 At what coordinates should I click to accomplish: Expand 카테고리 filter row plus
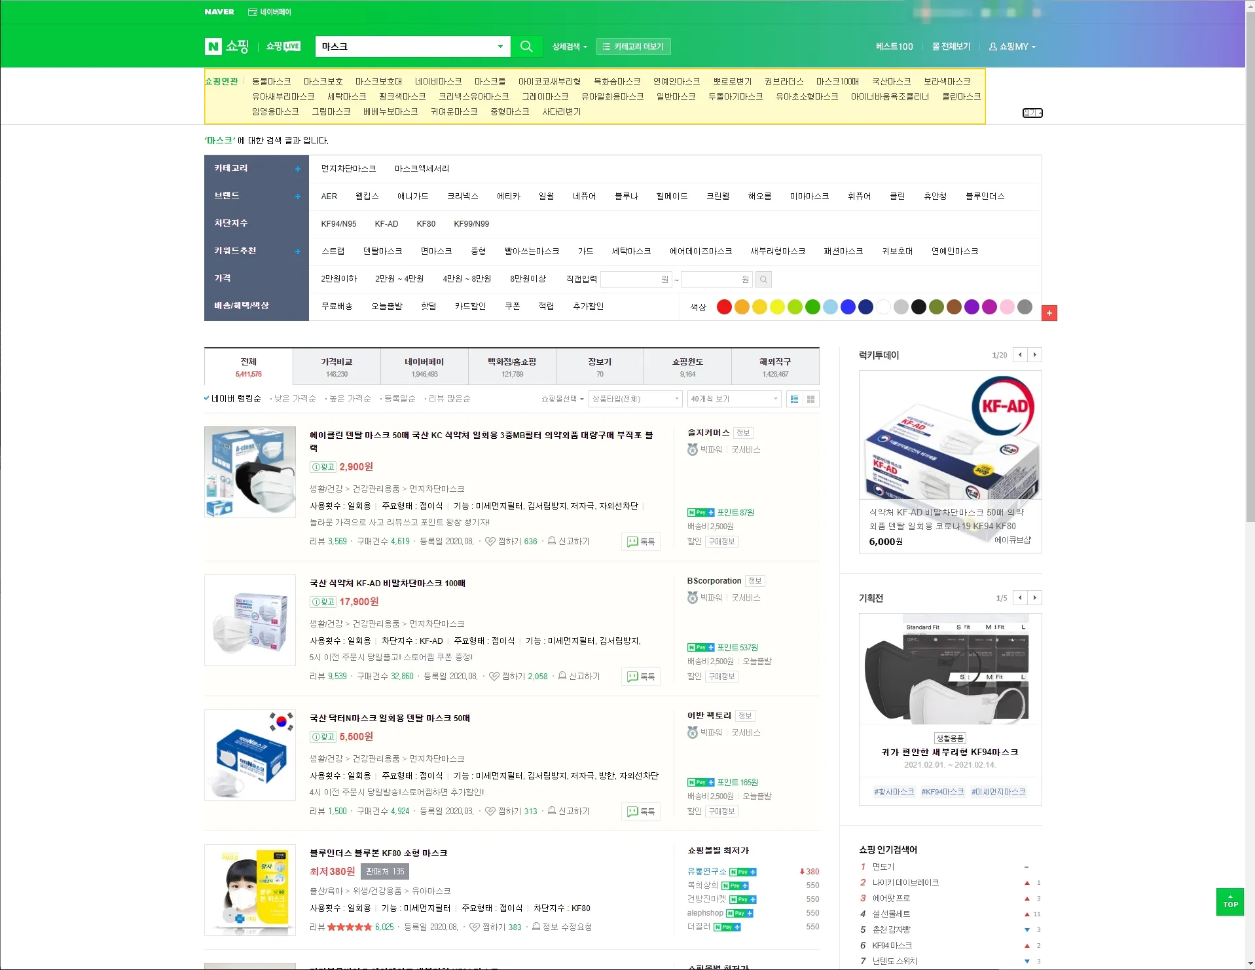[x=298, y=169]
